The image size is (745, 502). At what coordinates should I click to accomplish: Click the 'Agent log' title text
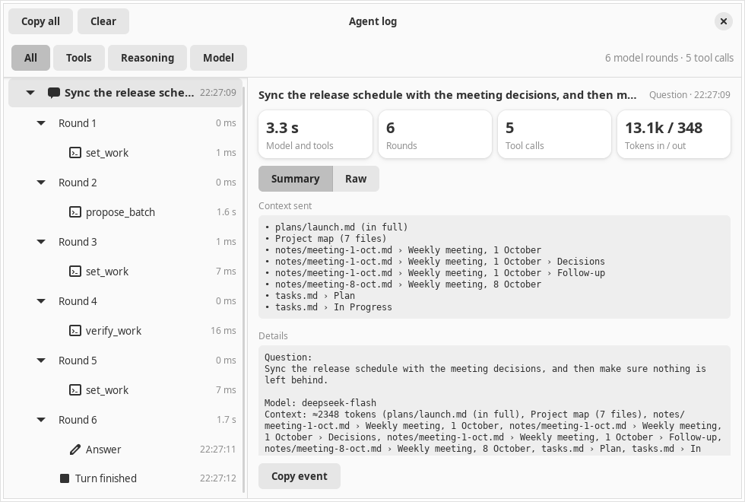coord(372,21)
